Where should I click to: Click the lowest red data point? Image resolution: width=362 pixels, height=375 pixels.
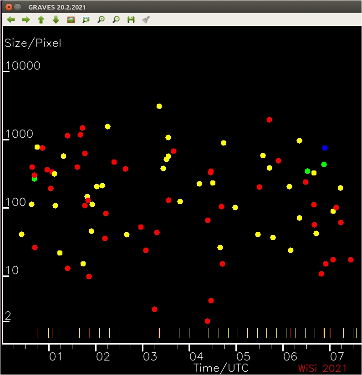pyautogui.click(x=208, y=321)
